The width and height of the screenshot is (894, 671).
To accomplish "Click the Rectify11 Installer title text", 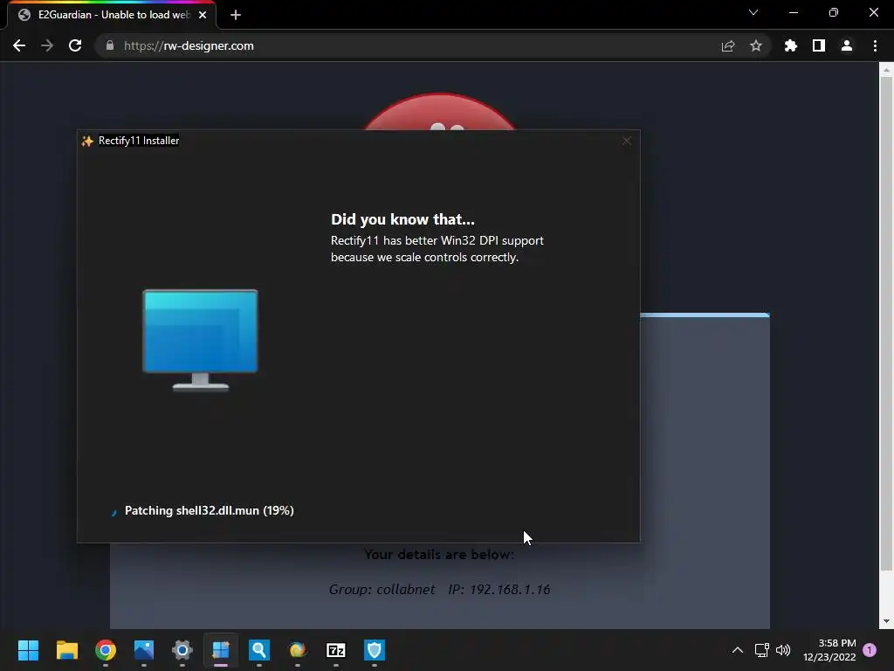I will pos(139,141).
